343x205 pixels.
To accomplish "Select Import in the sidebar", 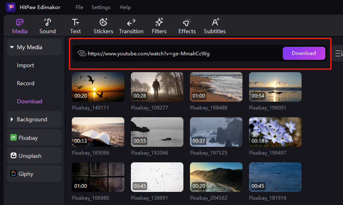I will [x=25, y=65].
